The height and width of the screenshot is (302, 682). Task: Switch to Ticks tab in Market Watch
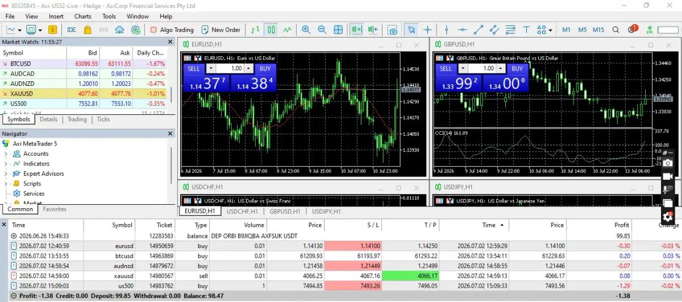[103, 119]
